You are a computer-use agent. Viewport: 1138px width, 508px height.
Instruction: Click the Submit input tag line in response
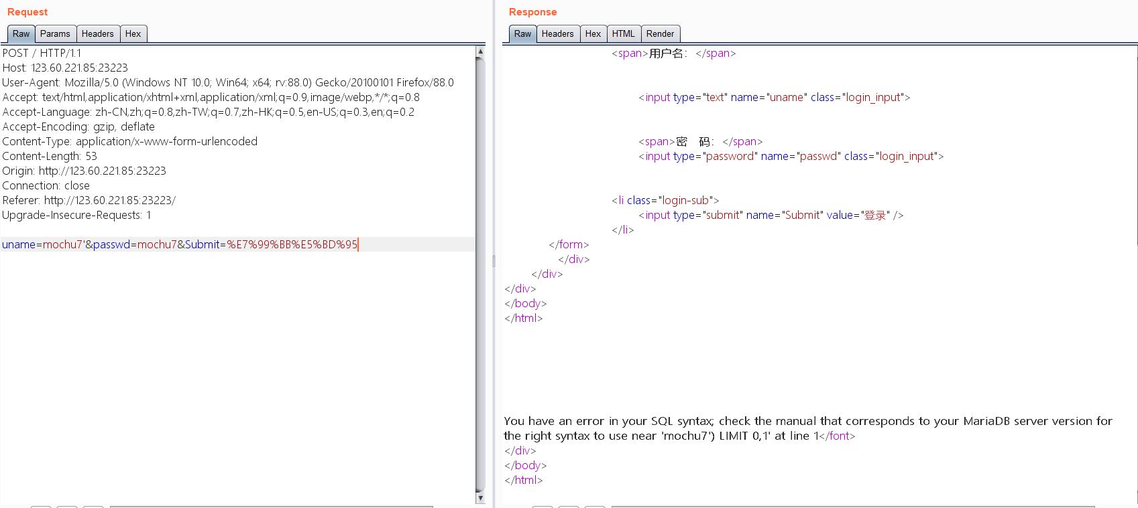(771, 215)
